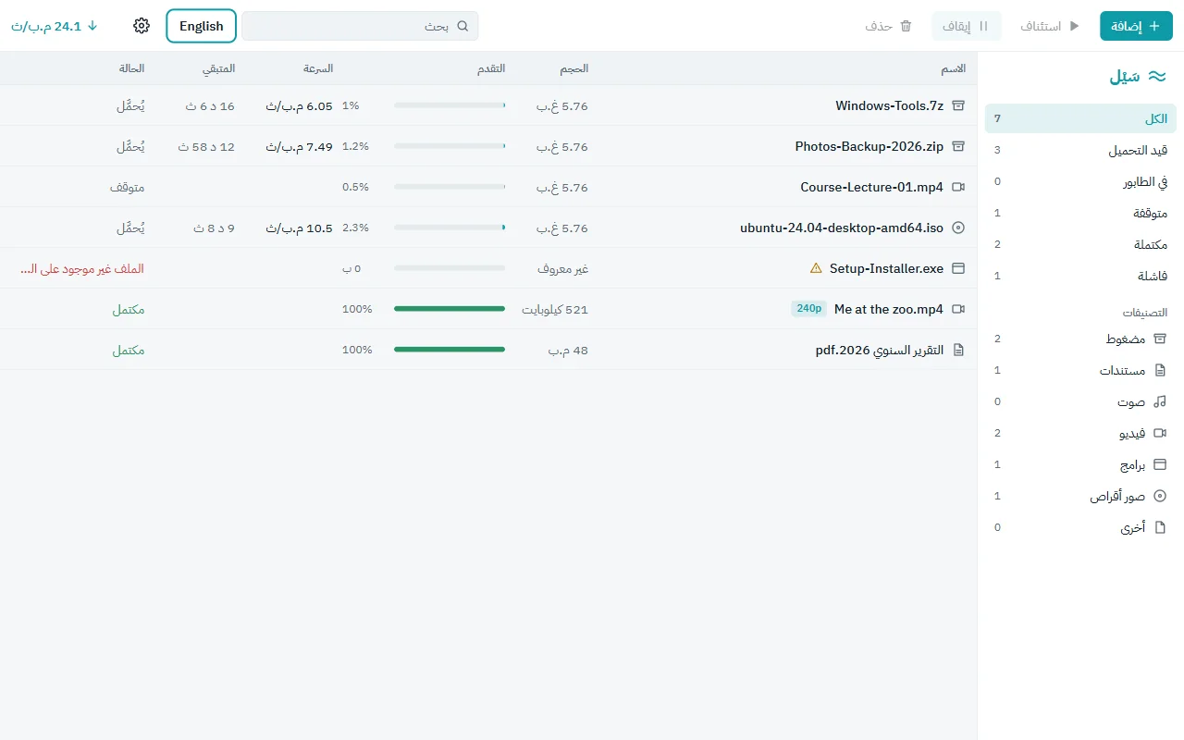Select the Setup-Installer.exe file name
The height and width of the screenshot is (740, 1184).
[886, 268]
